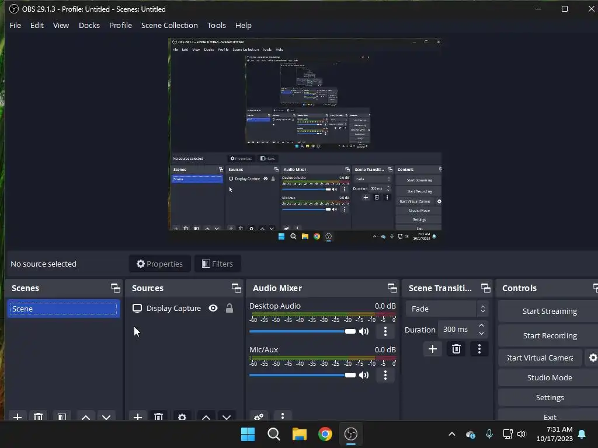Open OBS Settings button

[549, 397]
